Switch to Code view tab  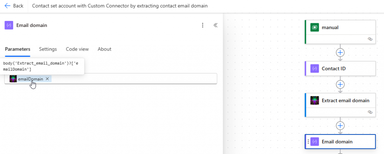pos(77,49)
